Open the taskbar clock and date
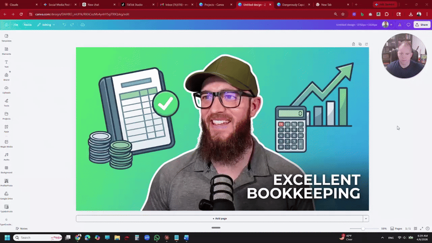Viewport: 432px width, 243px height. [x=422, y=238]
